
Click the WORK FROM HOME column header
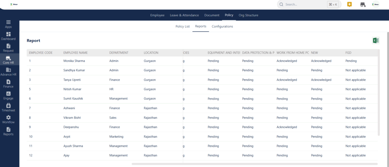coord(293,53)
